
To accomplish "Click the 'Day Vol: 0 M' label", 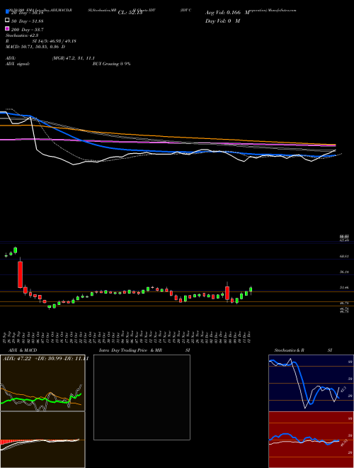I will pyautogui.click(x=222, y=21).
